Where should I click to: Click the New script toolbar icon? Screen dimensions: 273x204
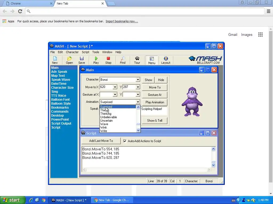pyautogui.click(x=55, y=60)
